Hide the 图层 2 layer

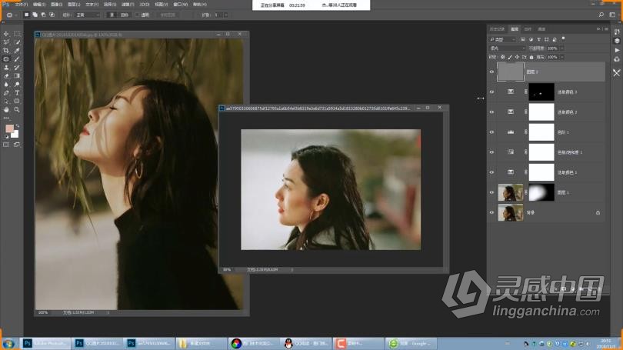[x=491, y=72]
